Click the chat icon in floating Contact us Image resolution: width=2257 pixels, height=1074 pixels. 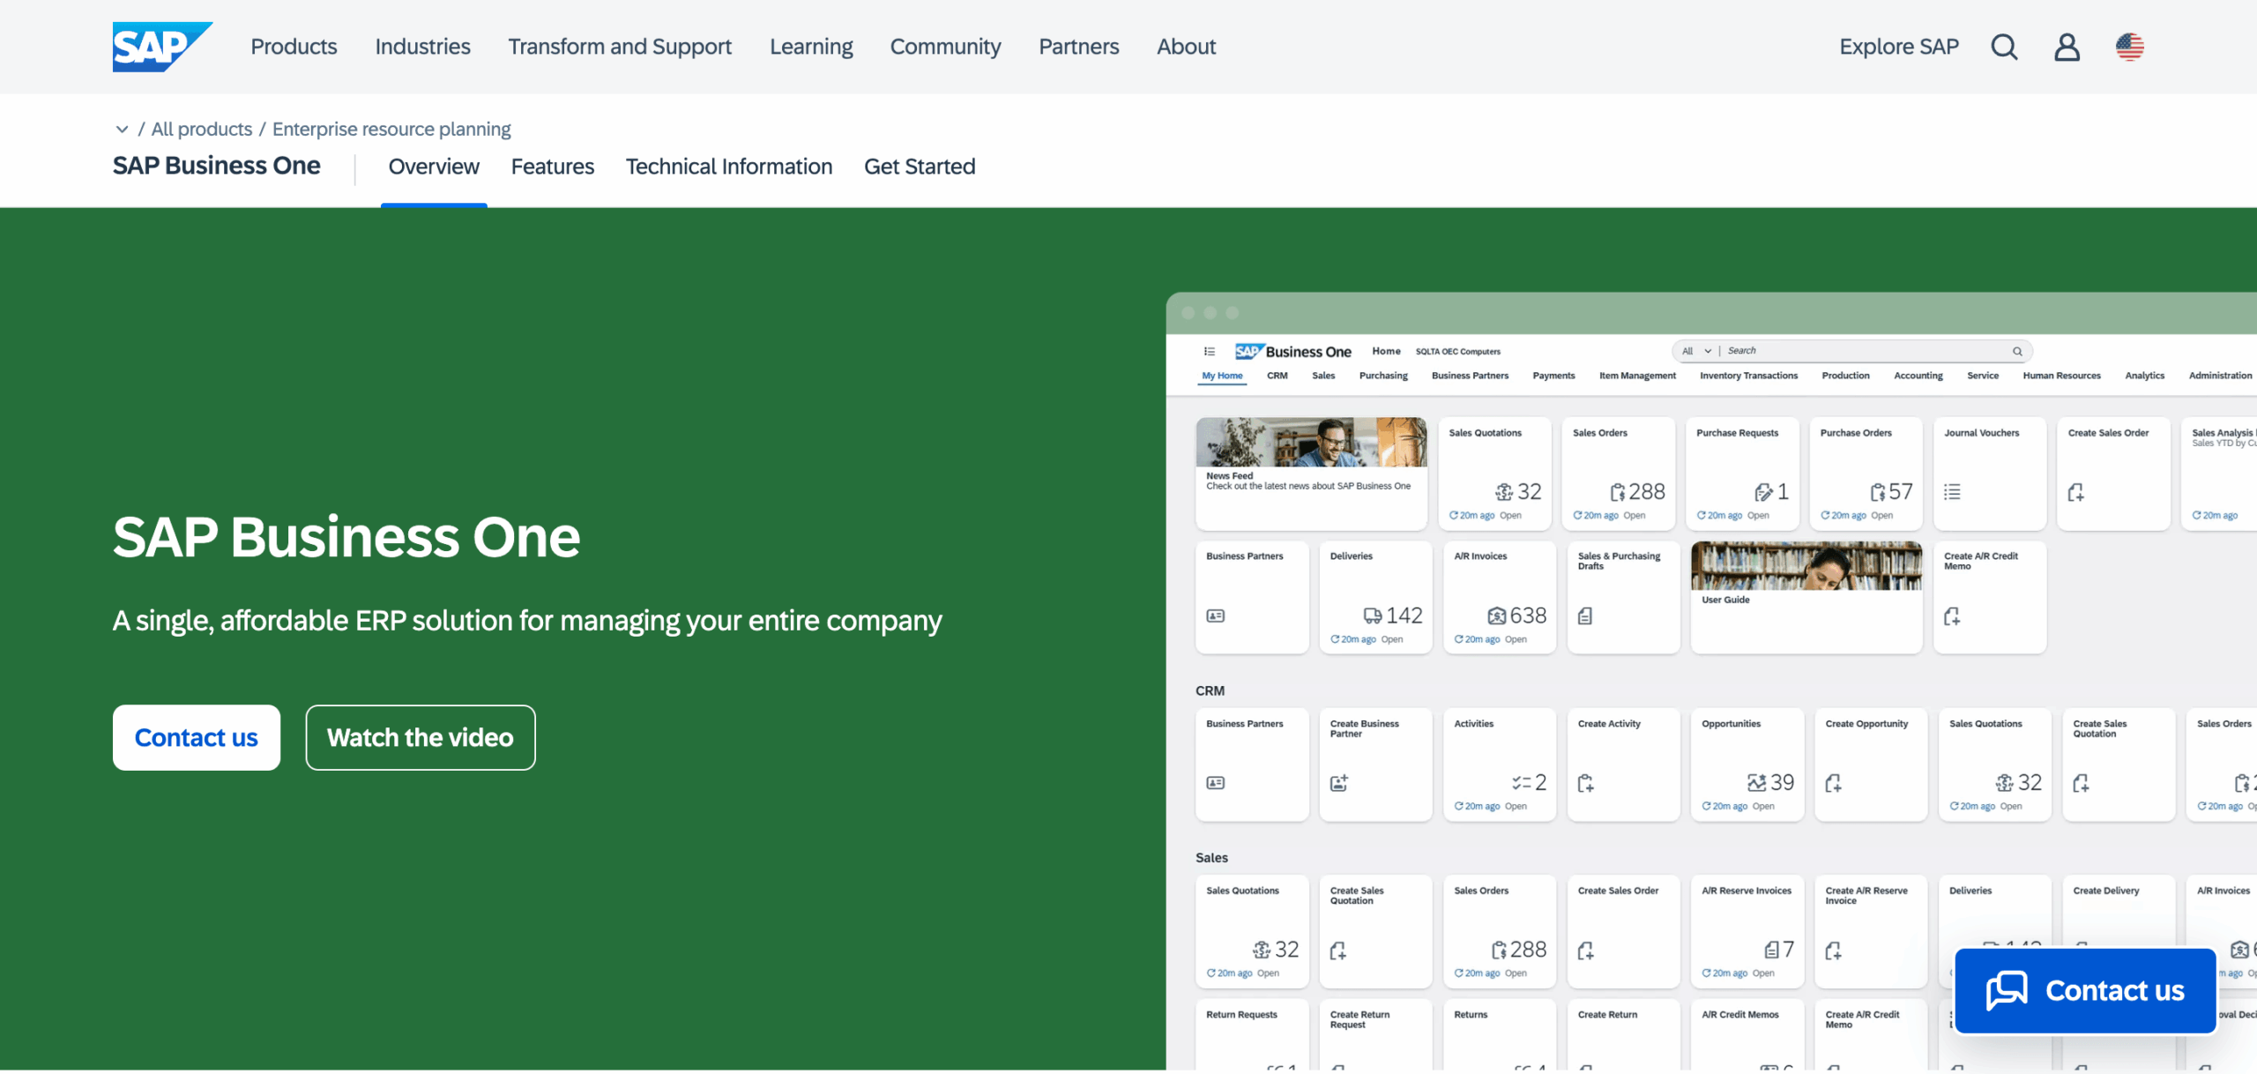pyautogui.click(x=2007, y=990)
